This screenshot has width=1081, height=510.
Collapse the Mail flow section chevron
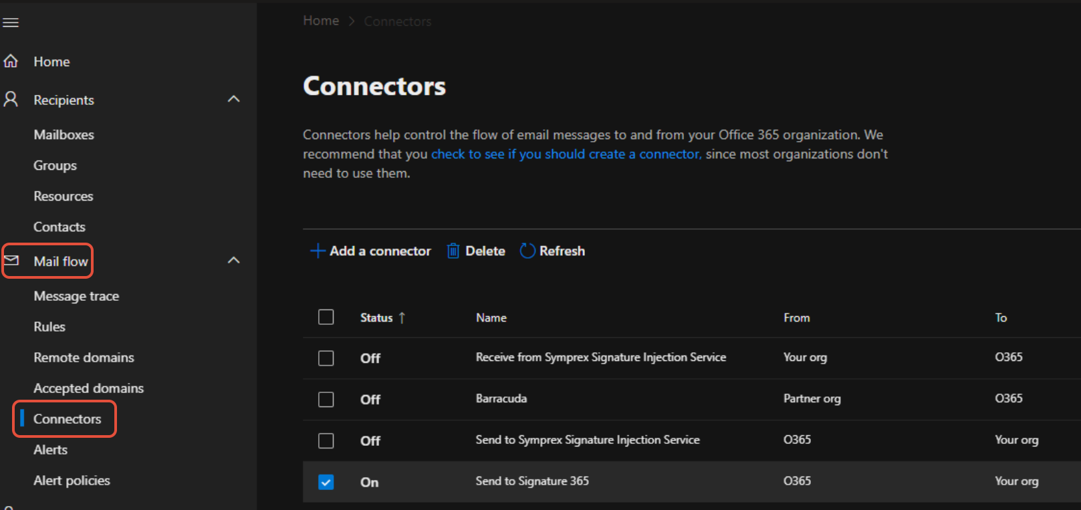pos(233,260)
